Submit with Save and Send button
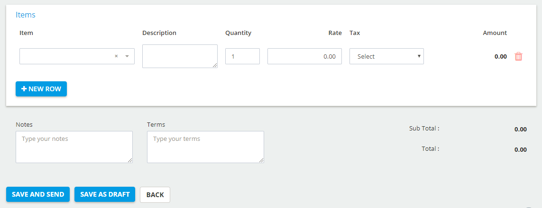This screenshot has width=542, height=208. click(x=38, y=194)
